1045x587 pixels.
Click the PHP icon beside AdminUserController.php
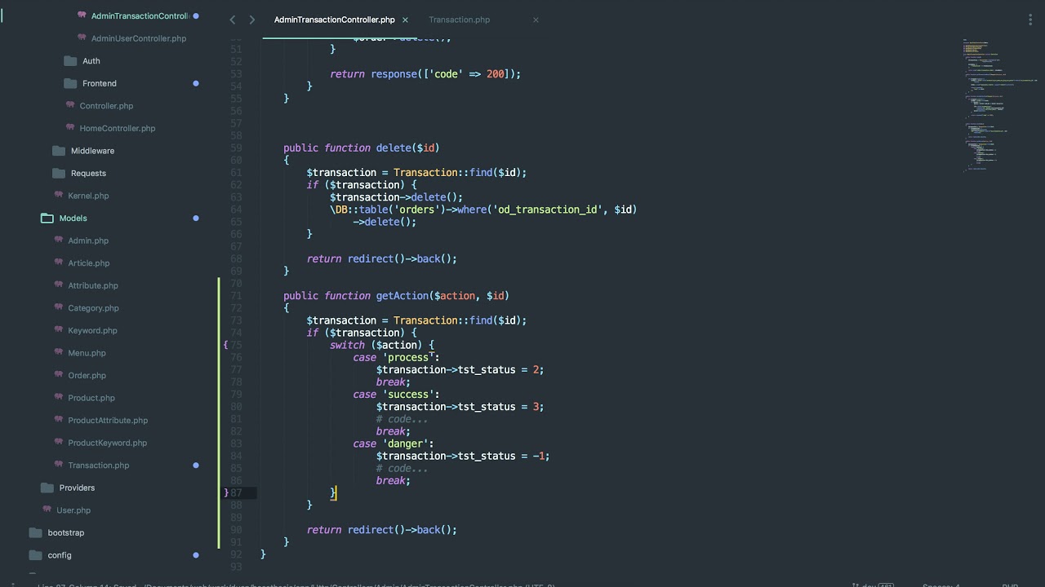coord(82,38)
